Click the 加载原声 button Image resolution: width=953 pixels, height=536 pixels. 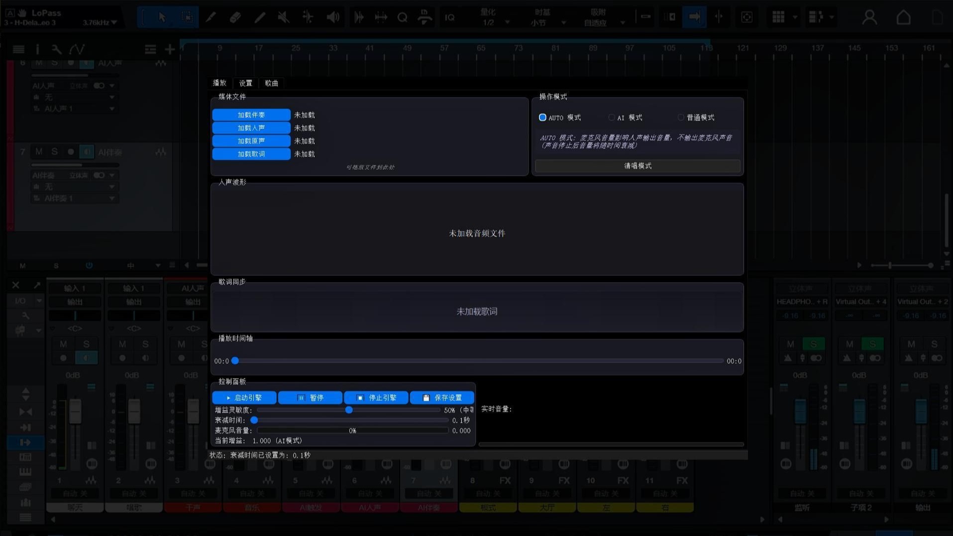point(251,141)
